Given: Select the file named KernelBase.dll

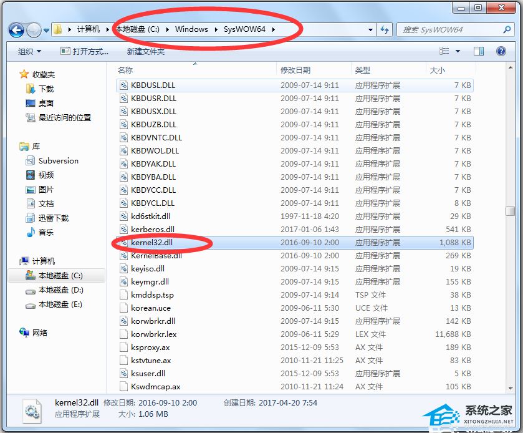Looking at the screenshot, I should pos(156,255).
